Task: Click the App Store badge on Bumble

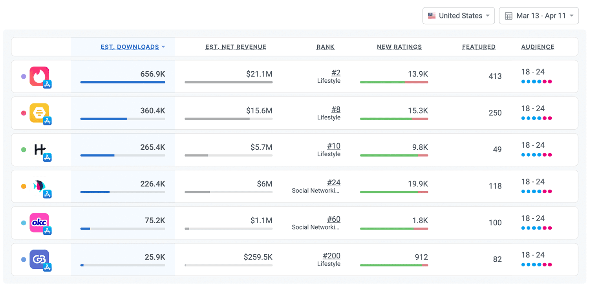Action: (48, 121)
